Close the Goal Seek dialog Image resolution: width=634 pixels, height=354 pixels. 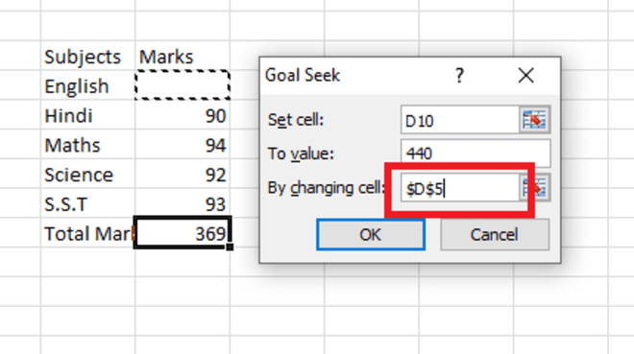point(525,76)
